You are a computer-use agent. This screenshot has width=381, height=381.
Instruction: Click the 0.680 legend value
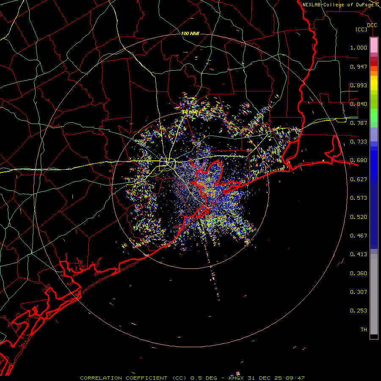(359, 160)
